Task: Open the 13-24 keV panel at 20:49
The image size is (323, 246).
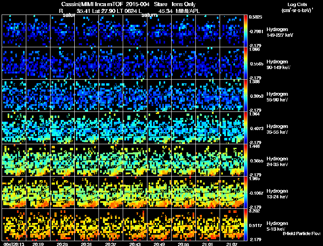Action: (159, 192)
